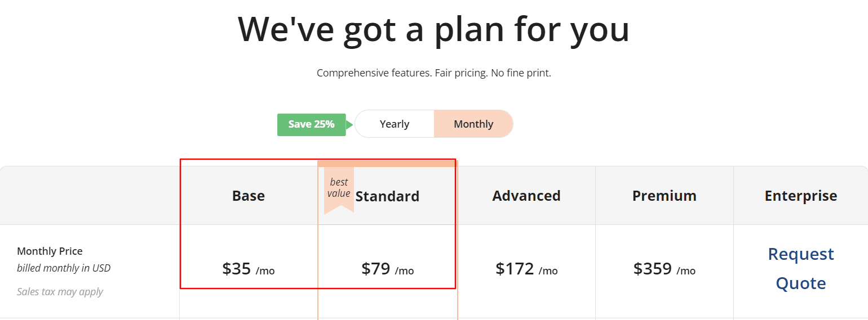Pick the Premium plan header
Screen dimensions: 868x320
tap(664, 196)
